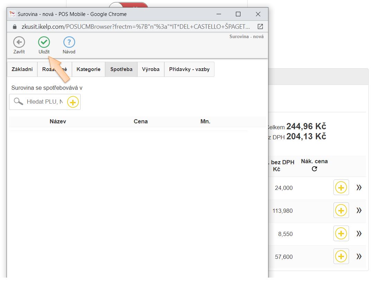The image size is (376, 289).
Task: Refresh the Nák. cena column
Action: 314,169
